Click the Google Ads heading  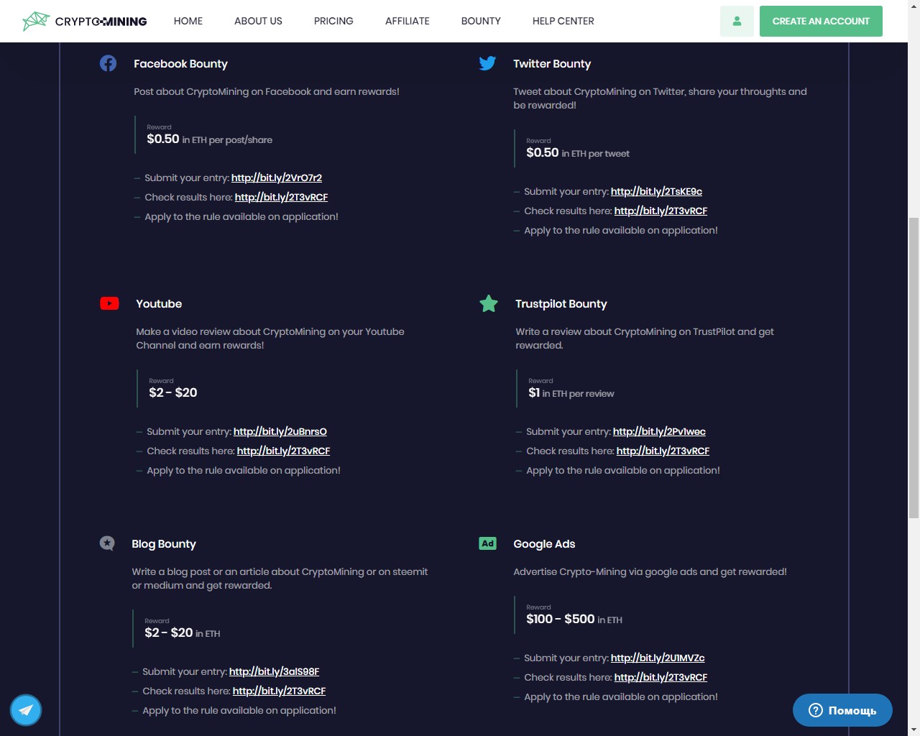point(544,543)
